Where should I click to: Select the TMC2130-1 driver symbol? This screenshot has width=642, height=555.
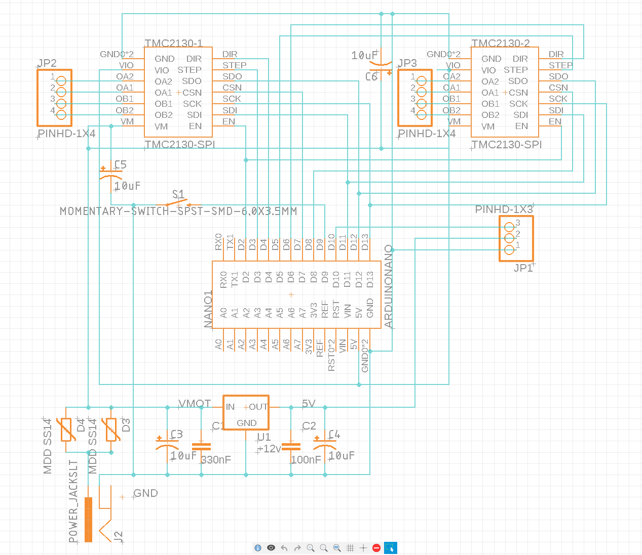178,90
